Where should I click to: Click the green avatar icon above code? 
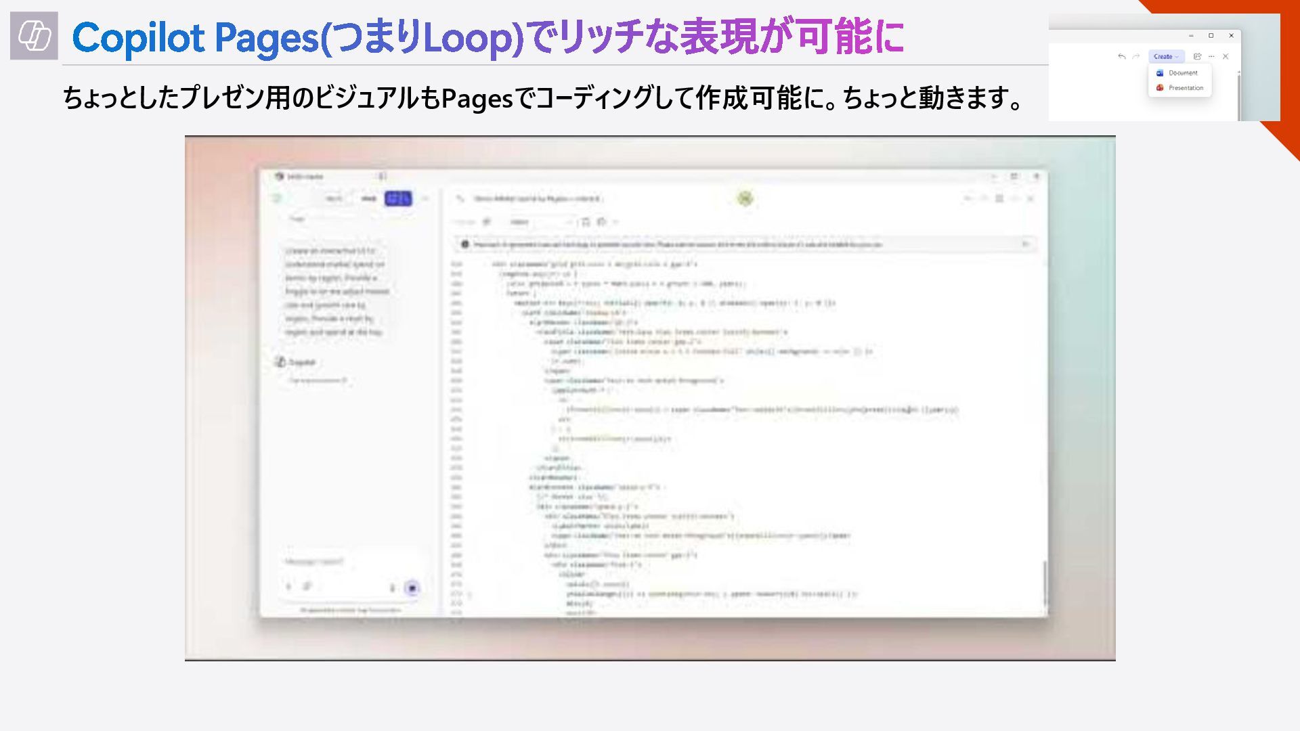(745, 198)
